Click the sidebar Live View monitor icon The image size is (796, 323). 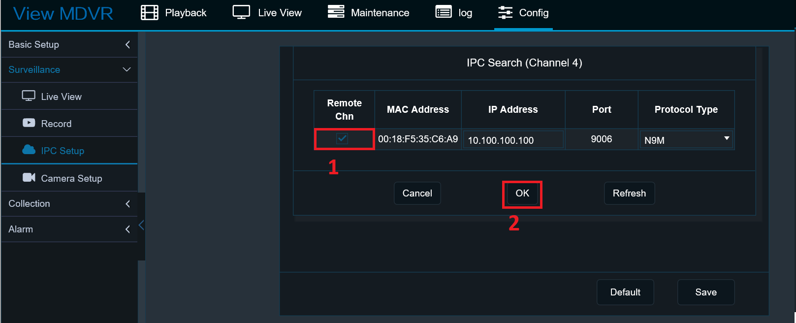click(x=29, y=96)
